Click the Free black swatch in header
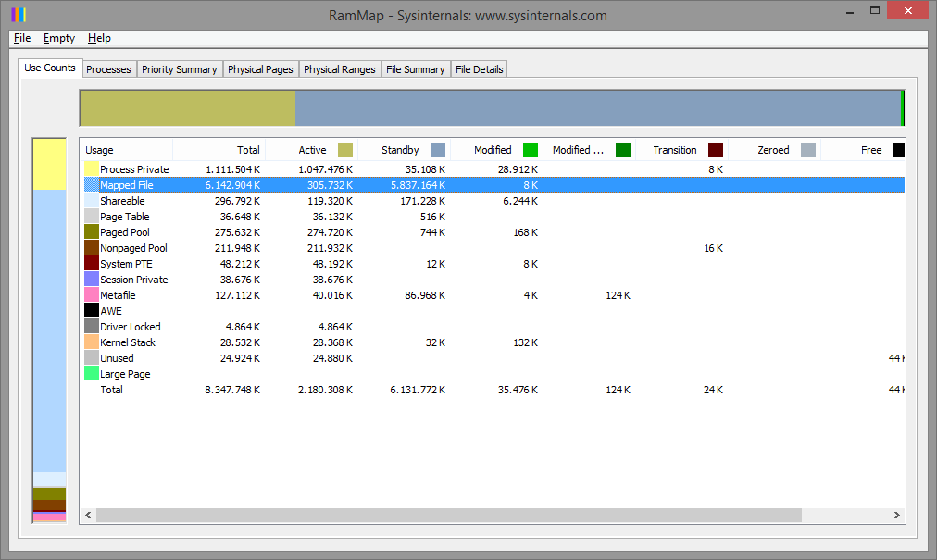The image size is (937, 560). (x=899, y=150)
